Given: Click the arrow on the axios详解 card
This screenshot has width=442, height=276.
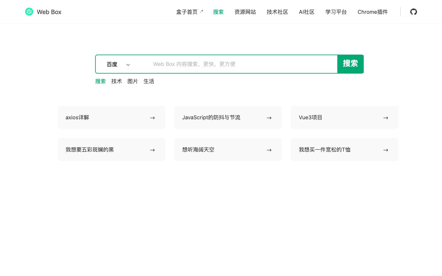Looking at the screenshot, I should (152, 117).
